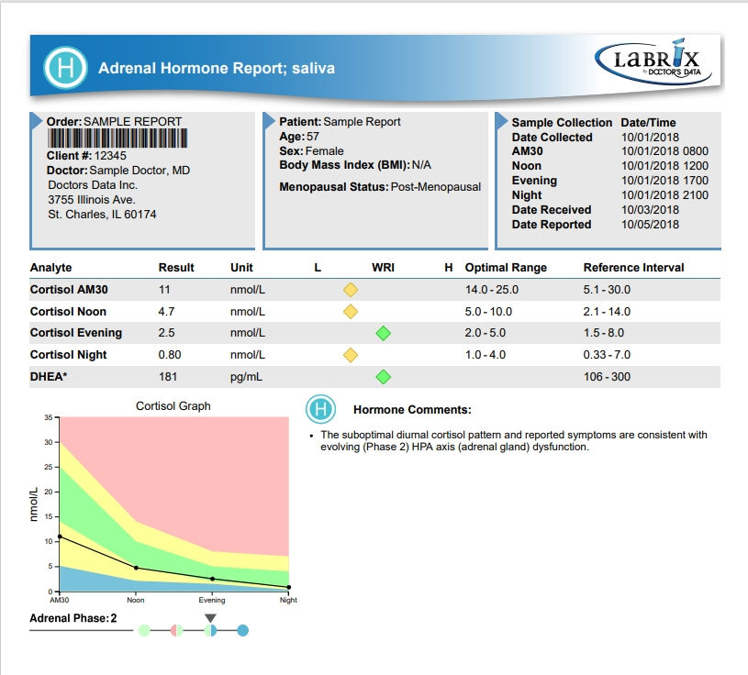
Task: Toggle the half-pink phase circle marker
Action: [x=176, y=630]
